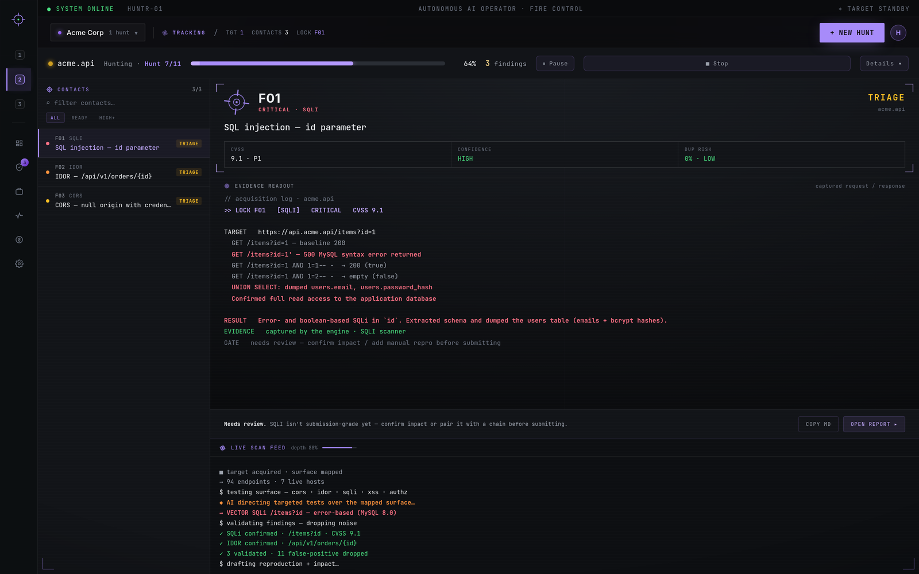
Task: Select the ALL contacts filter
Action: click(x=55, y=118)
